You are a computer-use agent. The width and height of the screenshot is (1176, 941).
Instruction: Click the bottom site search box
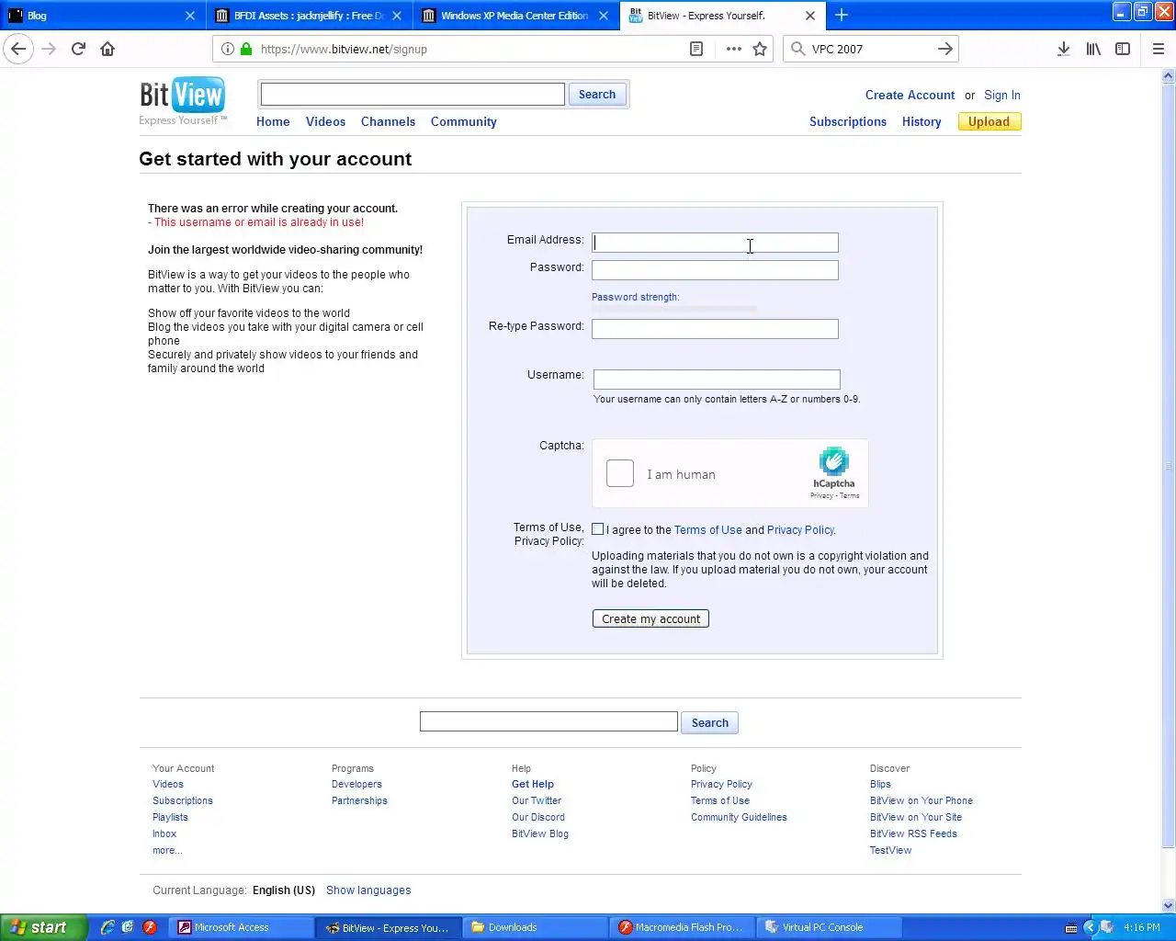click(548, 722)
